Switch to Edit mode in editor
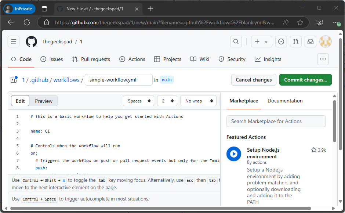The width and height of the screenshot is (345, 213). [20, 101]
